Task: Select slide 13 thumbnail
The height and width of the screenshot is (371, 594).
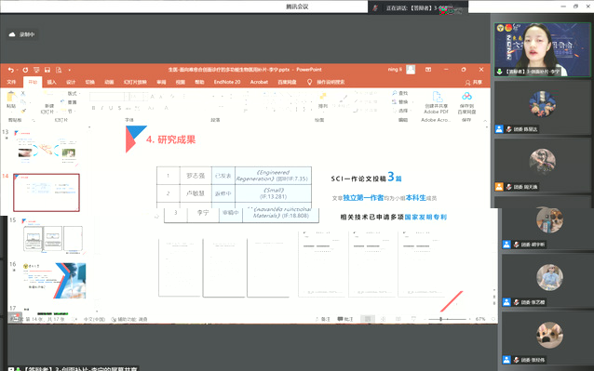Action: 46,148
